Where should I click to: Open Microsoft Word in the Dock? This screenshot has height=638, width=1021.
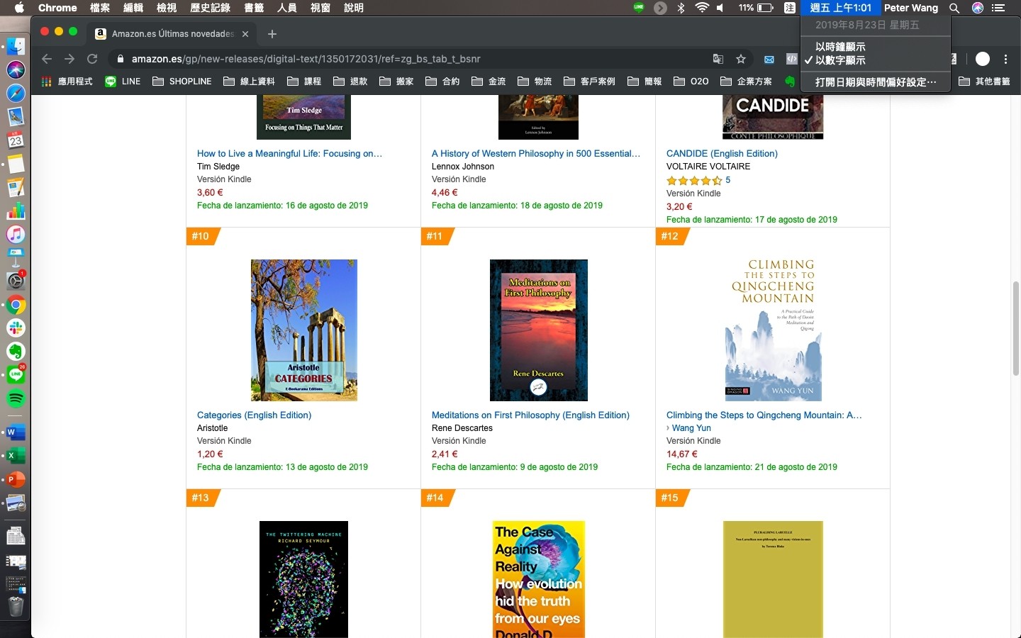[16, 432]
